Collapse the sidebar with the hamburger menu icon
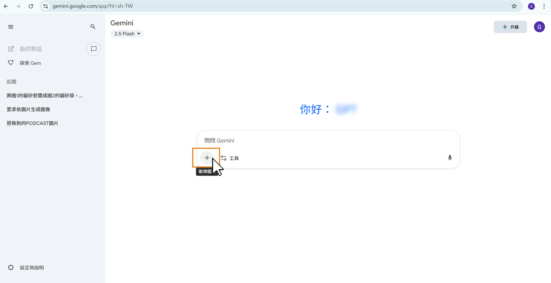 tap(11, 27)
